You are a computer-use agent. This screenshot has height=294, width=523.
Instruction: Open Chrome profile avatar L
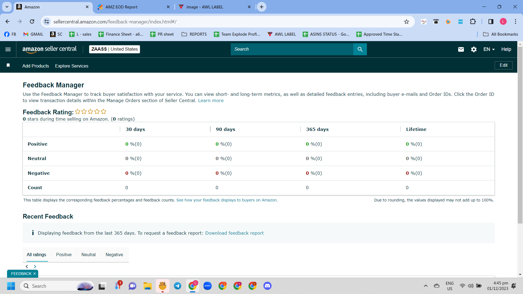point(503,22)
